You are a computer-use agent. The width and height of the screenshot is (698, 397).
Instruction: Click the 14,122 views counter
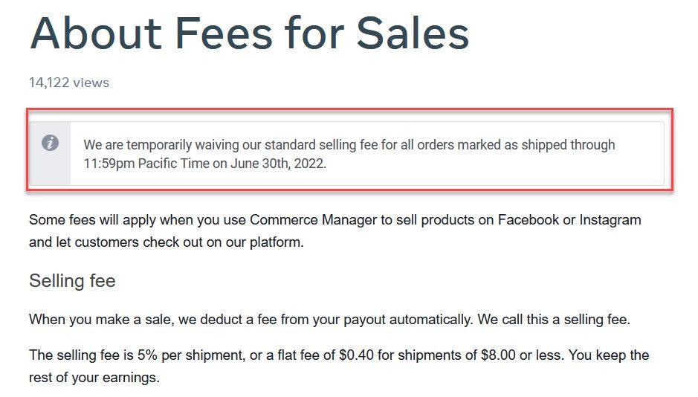coord(69,83)
